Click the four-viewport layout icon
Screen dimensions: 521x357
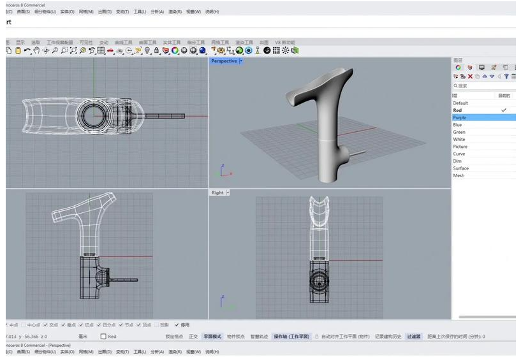point(101,50)
